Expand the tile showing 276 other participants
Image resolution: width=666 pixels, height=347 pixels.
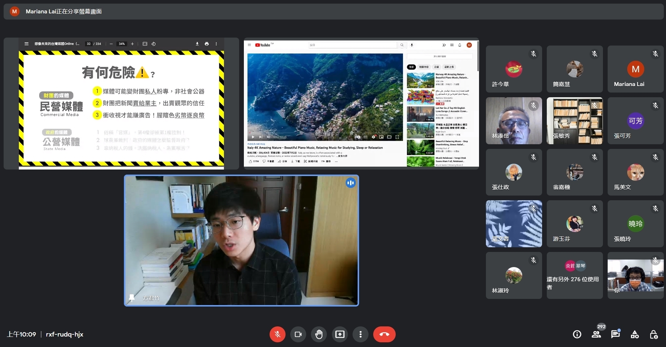(575, 275)
